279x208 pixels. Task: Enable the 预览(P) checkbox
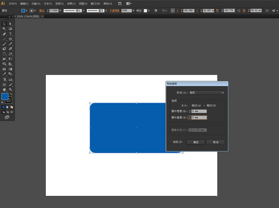click(171, 142)
